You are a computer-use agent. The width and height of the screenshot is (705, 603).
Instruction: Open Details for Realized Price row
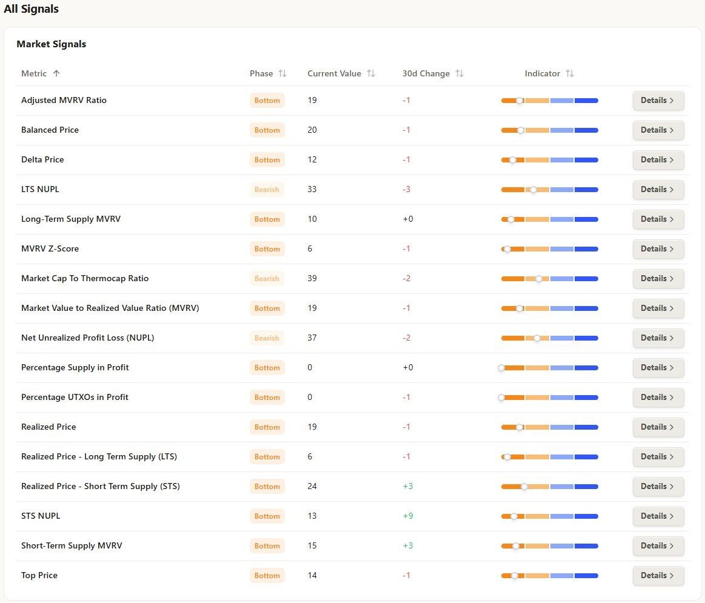point(658,427)
